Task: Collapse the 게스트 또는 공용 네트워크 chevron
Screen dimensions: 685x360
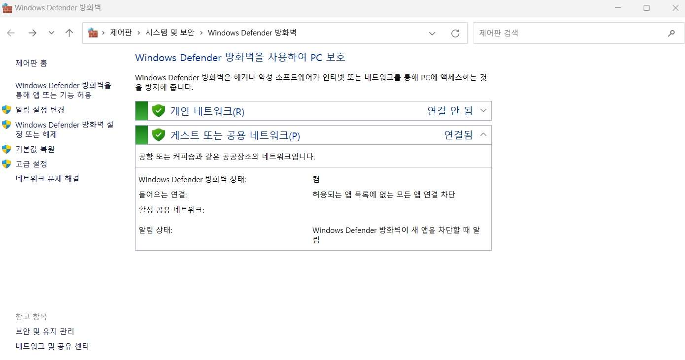Action: coord(483,134)
